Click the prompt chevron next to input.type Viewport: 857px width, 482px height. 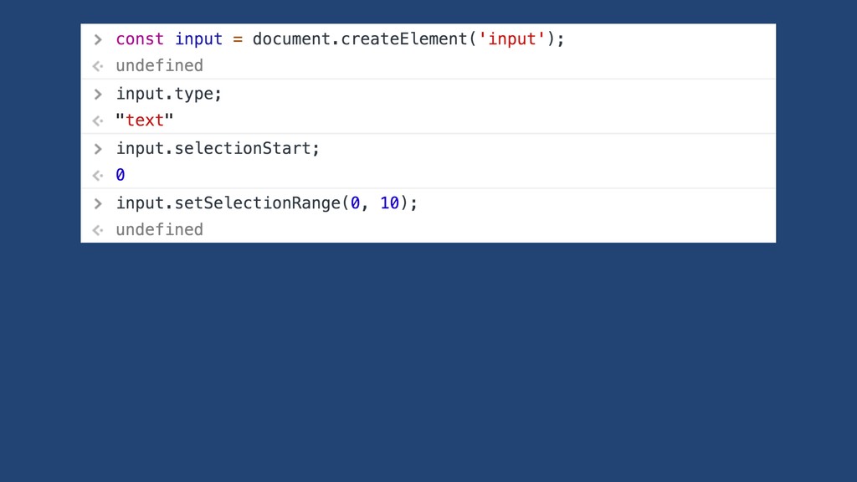98,95
